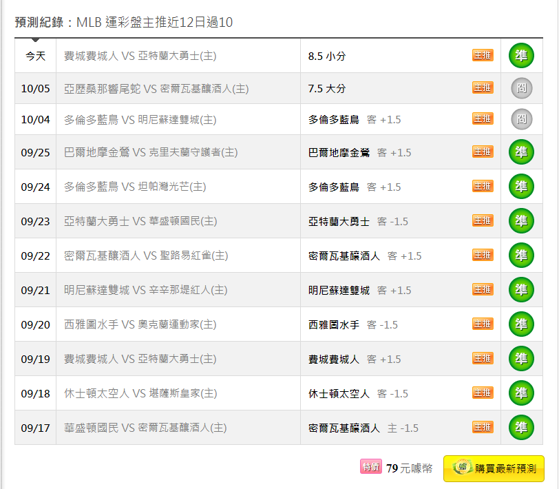Click the orange 主推 badge in 09/18 row
The height and width of the screenshot is (489, 559).
[483, 393]
